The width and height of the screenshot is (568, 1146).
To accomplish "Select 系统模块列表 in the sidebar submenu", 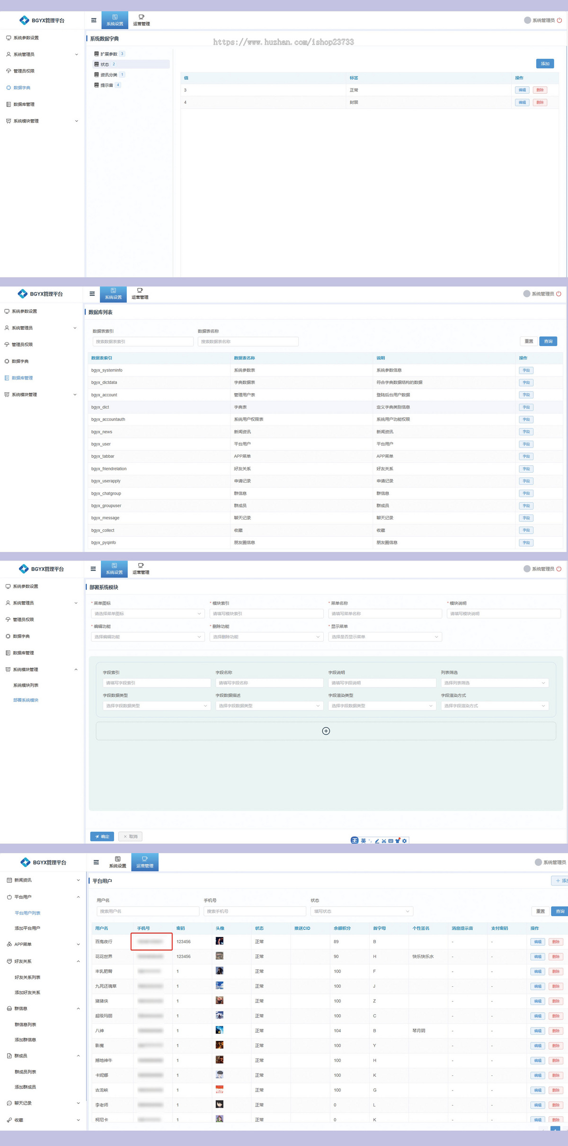I will (x=26, y=685).
